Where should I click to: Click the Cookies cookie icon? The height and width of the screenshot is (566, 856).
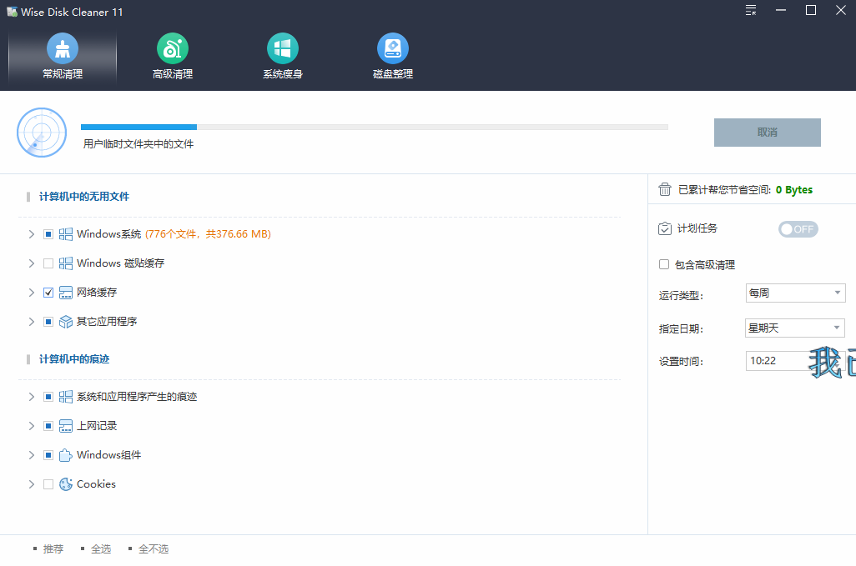[x=64, y=483]
